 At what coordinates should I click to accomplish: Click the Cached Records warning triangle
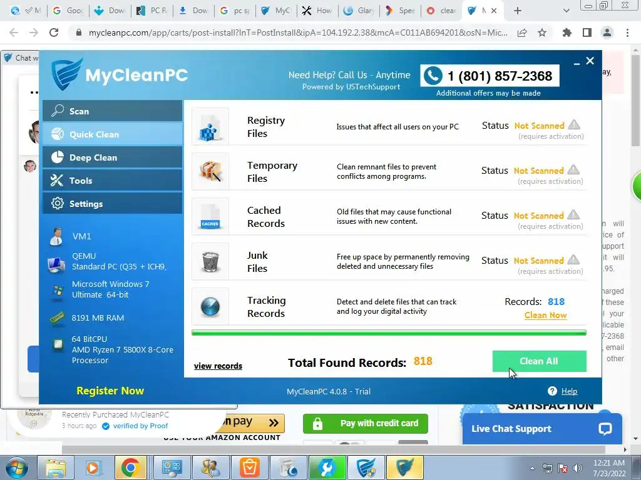[x=574, y=214]
